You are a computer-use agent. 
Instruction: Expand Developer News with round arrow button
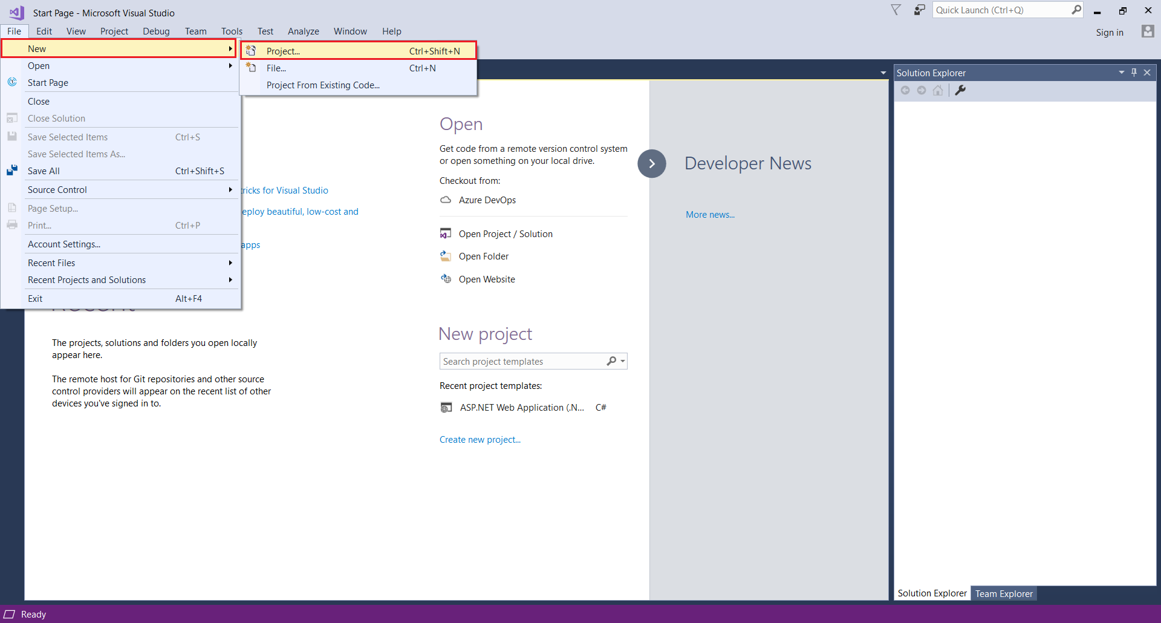(652, 163)
